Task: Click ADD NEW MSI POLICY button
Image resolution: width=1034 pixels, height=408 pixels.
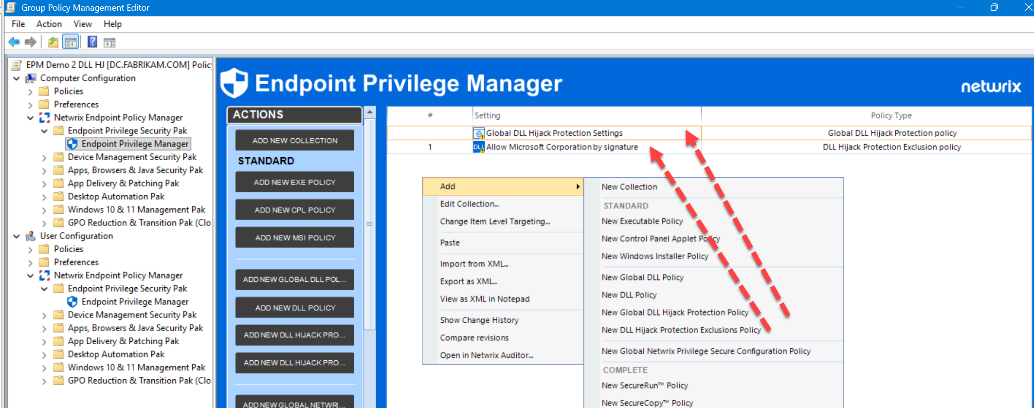Action: pyautogui.click(x=295, y=238)
